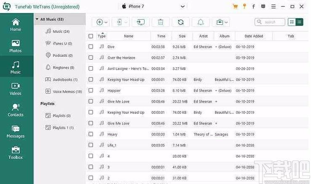Open the Photos section
The width and height of the screenshot is (311, 184).
(16, 46)
